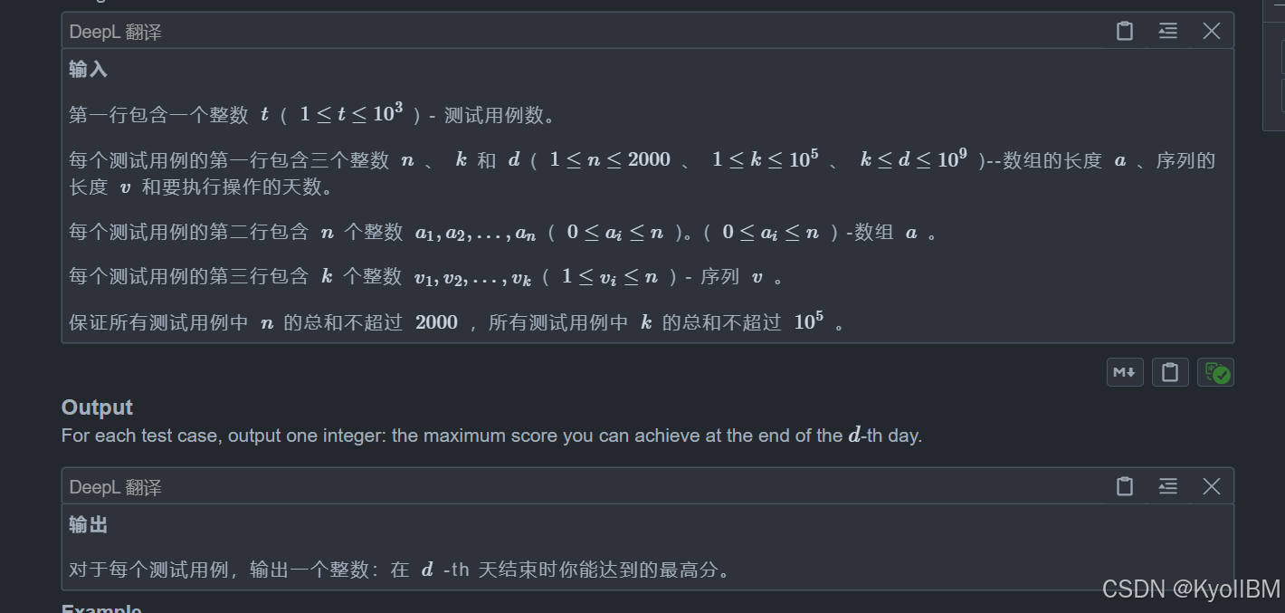Click the 输入 heading in translation

(88, 70)
